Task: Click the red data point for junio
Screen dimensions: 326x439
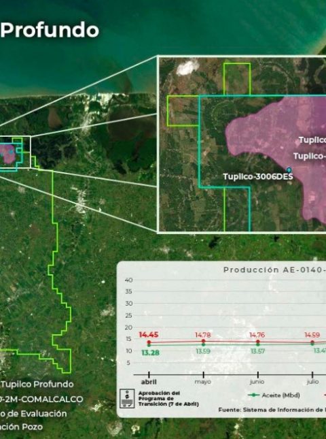Action: 258,342
